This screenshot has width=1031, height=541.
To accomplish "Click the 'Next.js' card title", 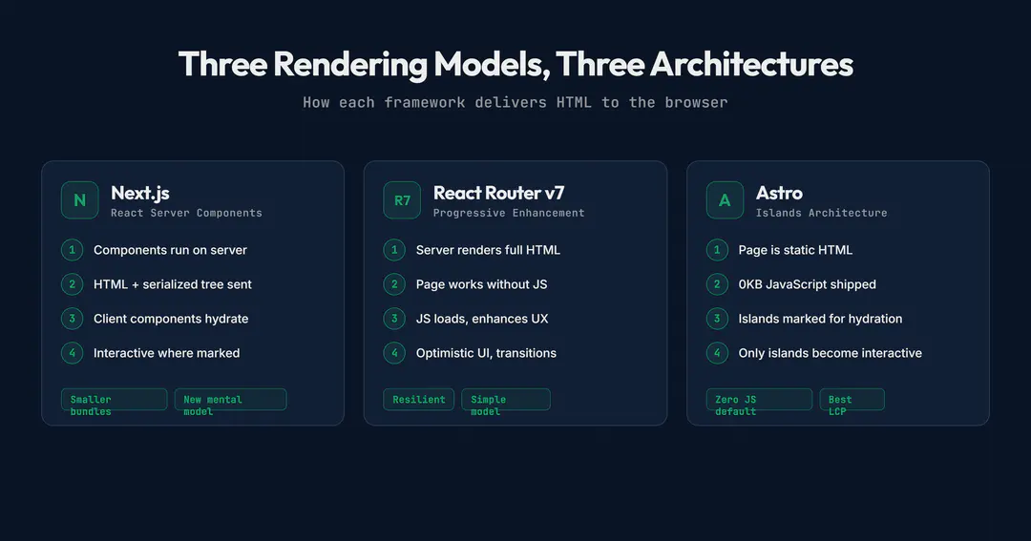I will pos(140,193).
